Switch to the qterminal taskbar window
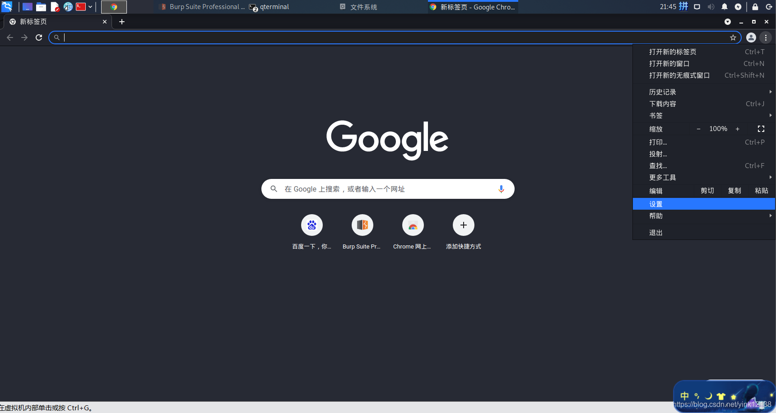 [x=269, y=7]
